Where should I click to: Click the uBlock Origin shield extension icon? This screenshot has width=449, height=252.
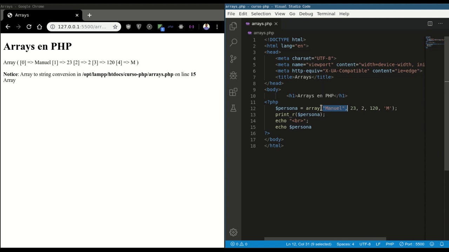point(128,27)
